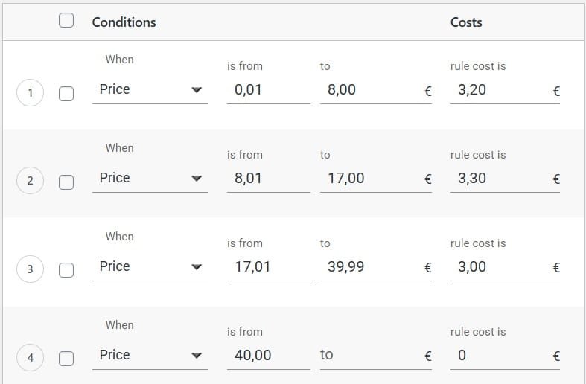This screenshot has height=384, width=586.
Task: Check the checkbox for rule 1
Action: coord(66,93)
